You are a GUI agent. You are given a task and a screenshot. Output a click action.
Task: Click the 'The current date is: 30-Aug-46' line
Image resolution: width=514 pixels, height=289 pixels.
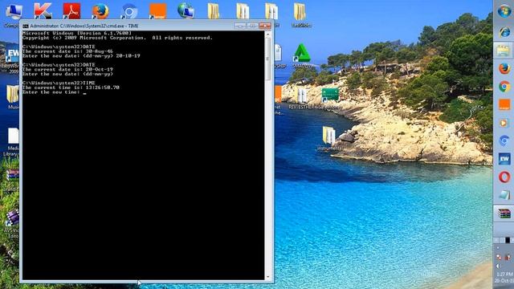(x=67, y=51)
